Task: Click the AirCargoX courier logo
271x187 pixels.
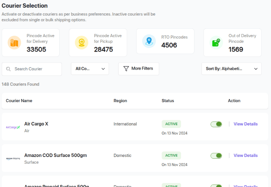Action: pyautogui.click(x=13, y=127)
